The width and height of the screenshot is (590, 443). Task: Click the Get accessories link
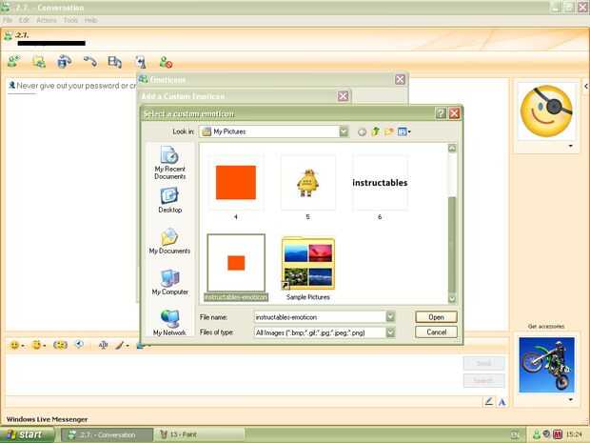(x=546, y=326)
